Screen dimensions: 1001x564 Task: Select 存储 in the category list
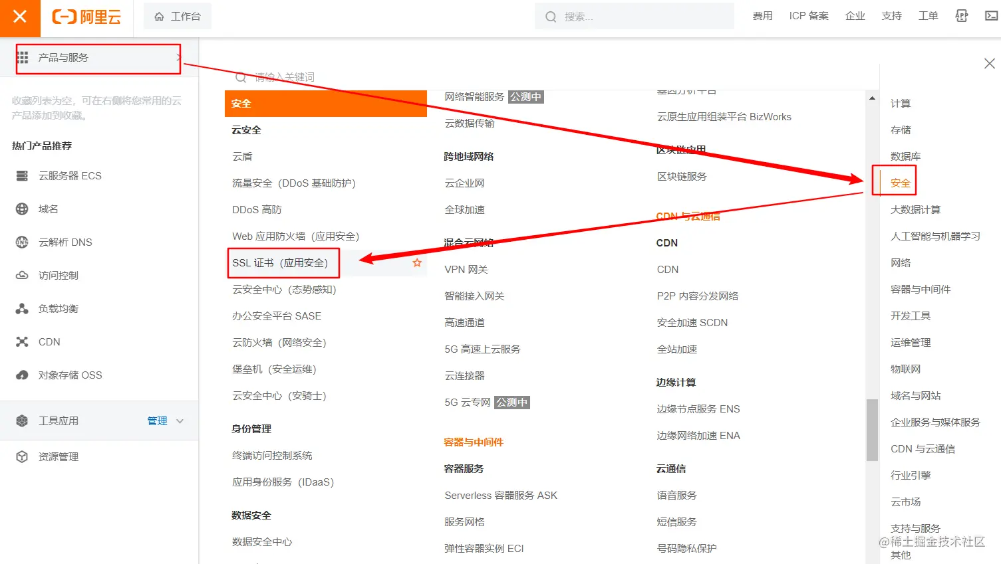click(901, 130)
